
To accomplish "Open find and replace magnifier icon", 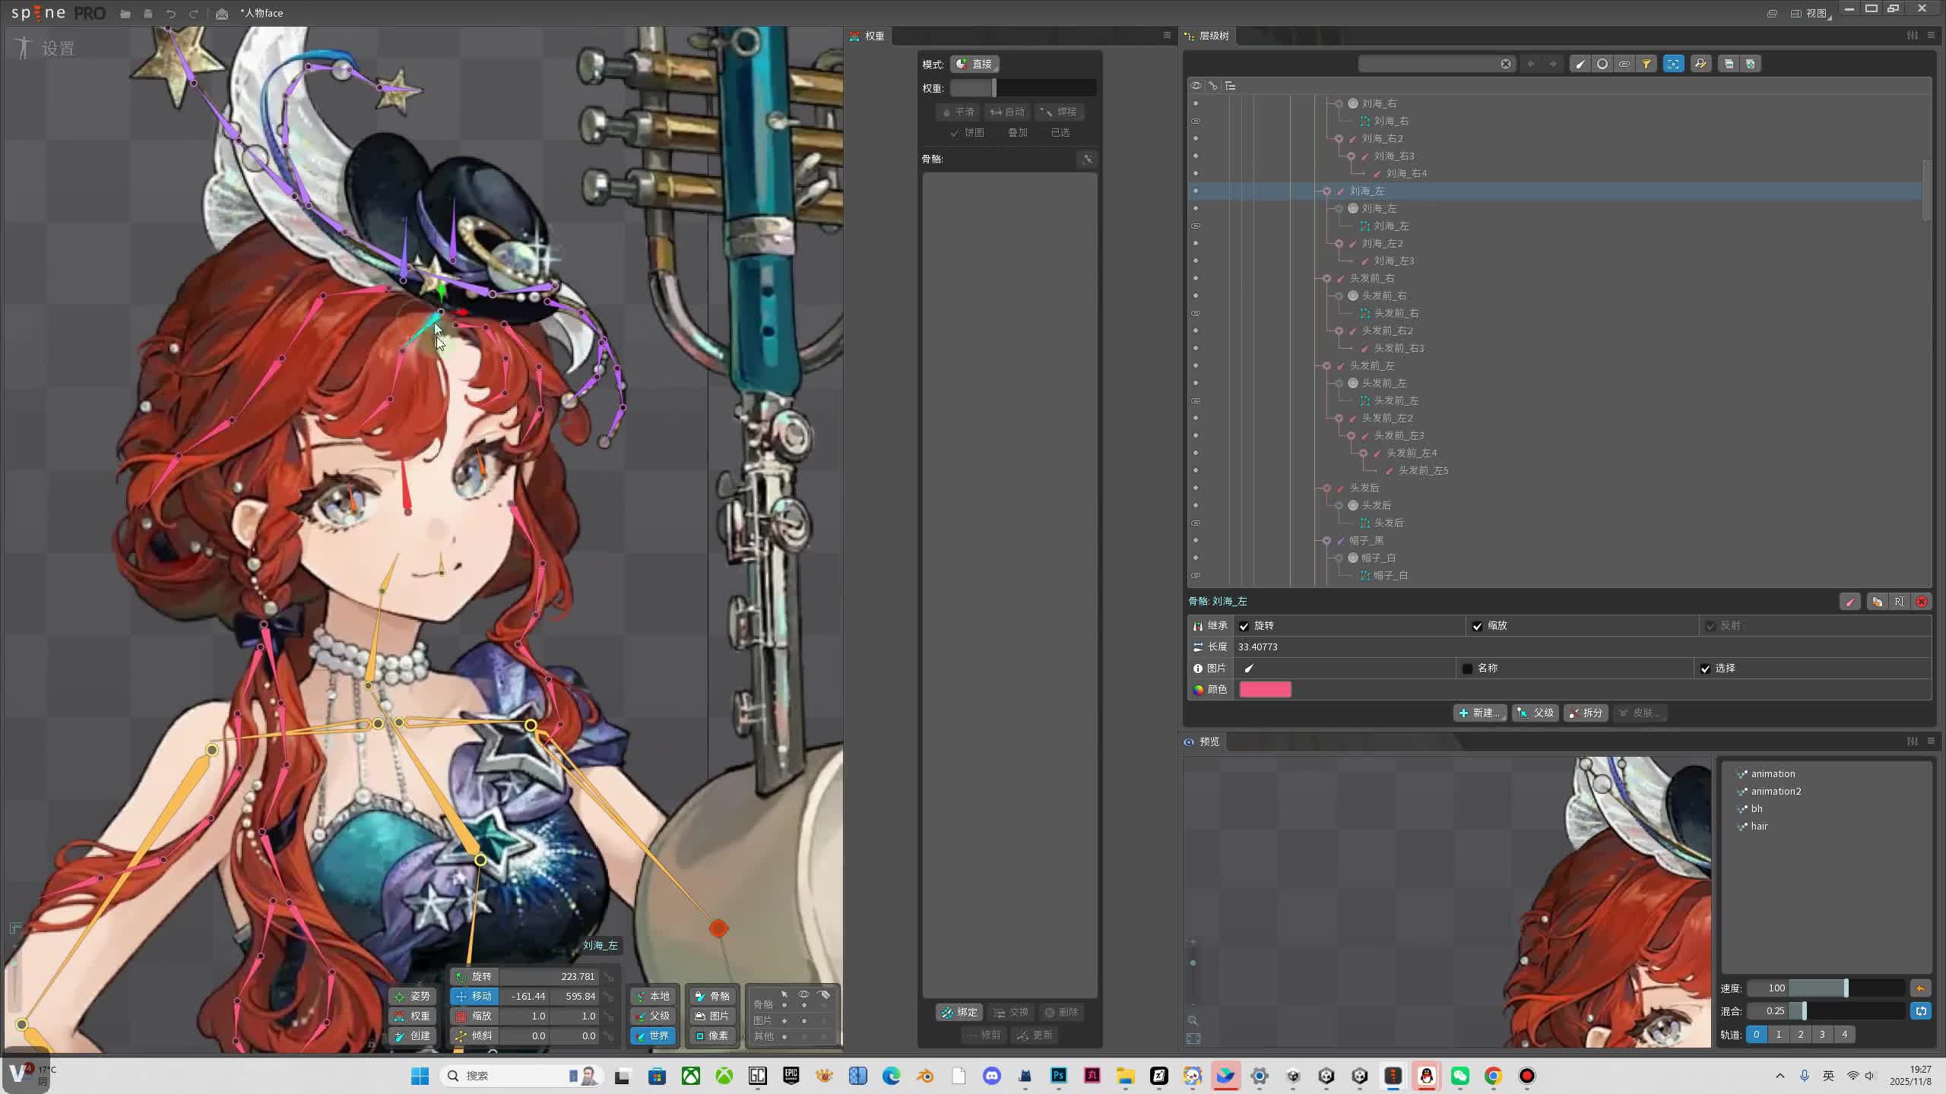I will [x=1700, y=65].
